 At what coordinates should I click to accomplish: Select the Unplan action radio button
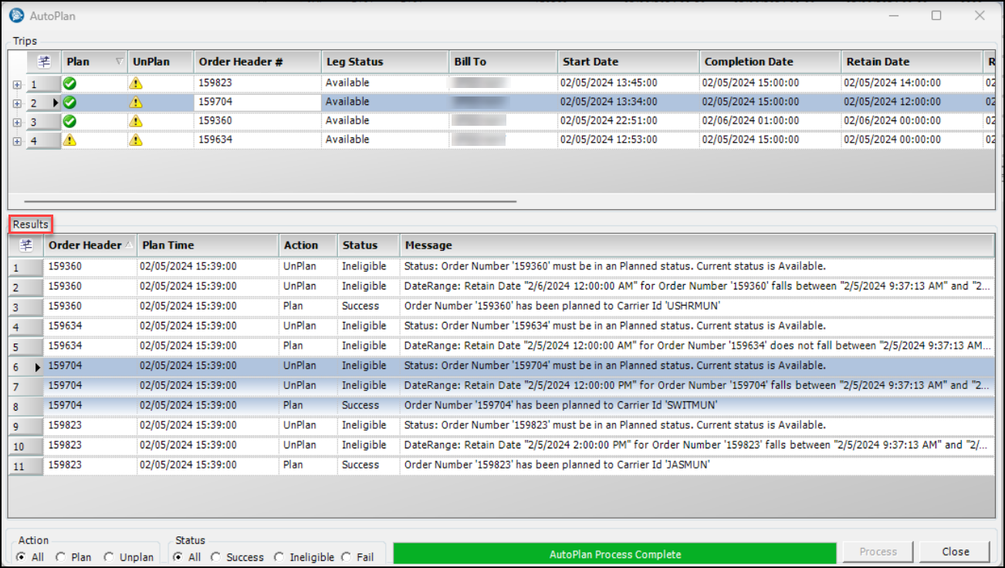coord(109,557)
